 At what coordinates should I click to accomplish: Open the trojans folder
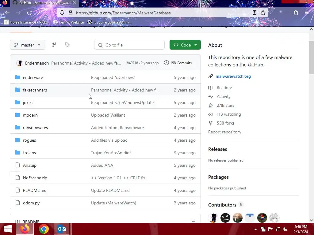29,153
